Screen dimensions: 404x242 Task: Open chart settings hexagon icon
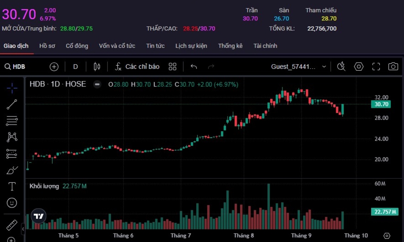coord(359,66)
